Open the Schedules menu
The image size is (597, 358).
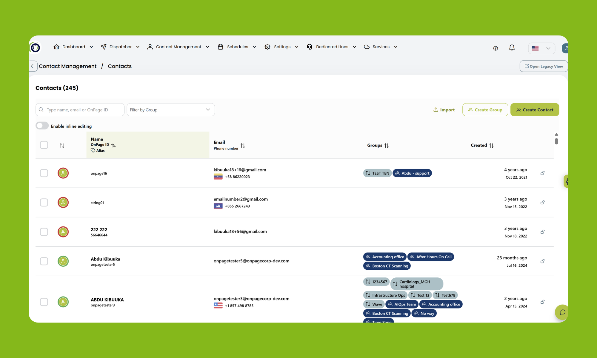[x=237, y=47]
